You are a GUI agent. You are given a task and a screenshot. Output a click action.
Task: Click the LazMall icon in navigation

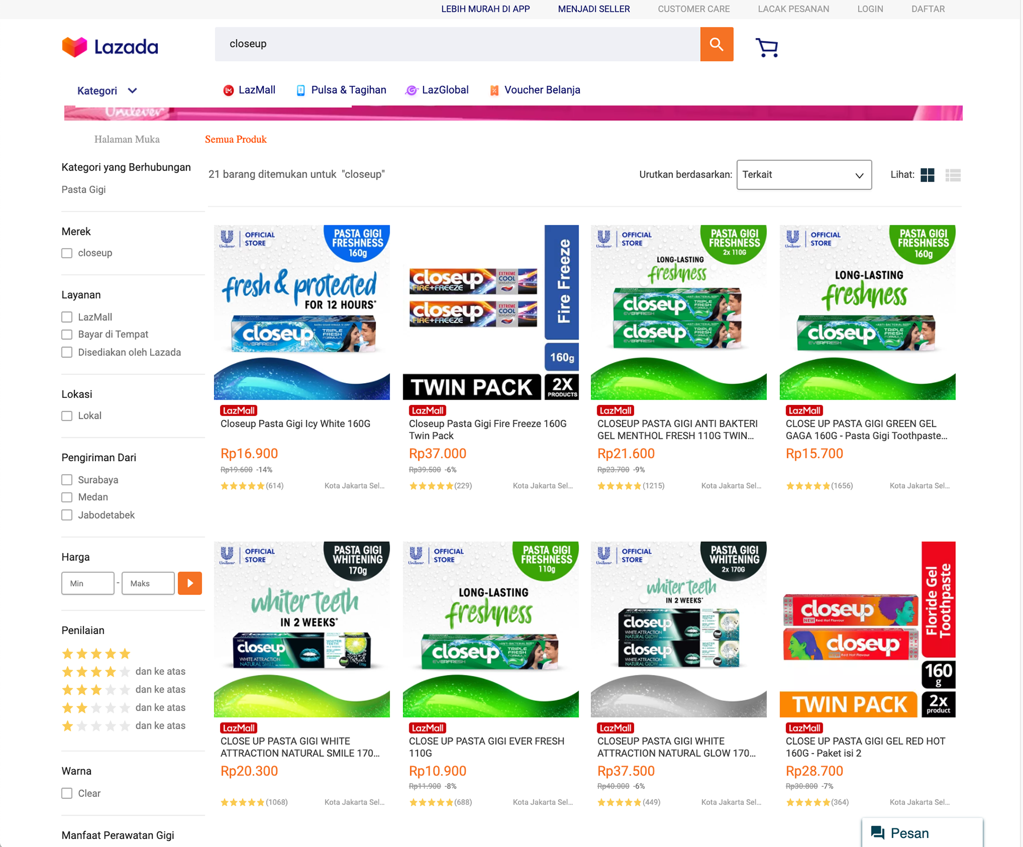click(228, 91)
